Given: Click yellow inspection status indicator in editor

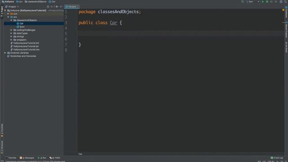Looking at the screenshot, I should [x=283, y=10].
